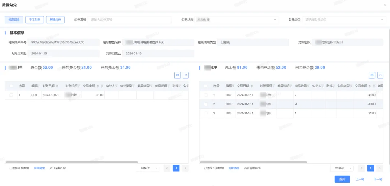
Task: Filter orders table by 差异类型
Action: click(151, 86)
